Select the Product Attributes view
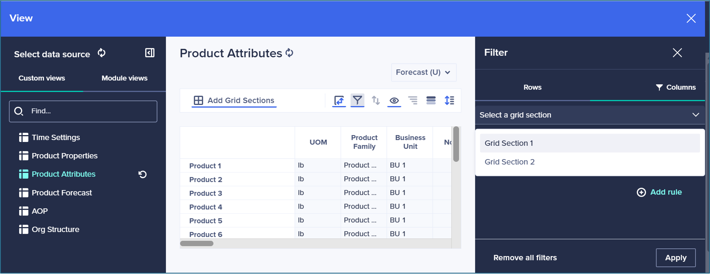Image resolution: width=710 pixels, height=274 pixels. point(64,174)
